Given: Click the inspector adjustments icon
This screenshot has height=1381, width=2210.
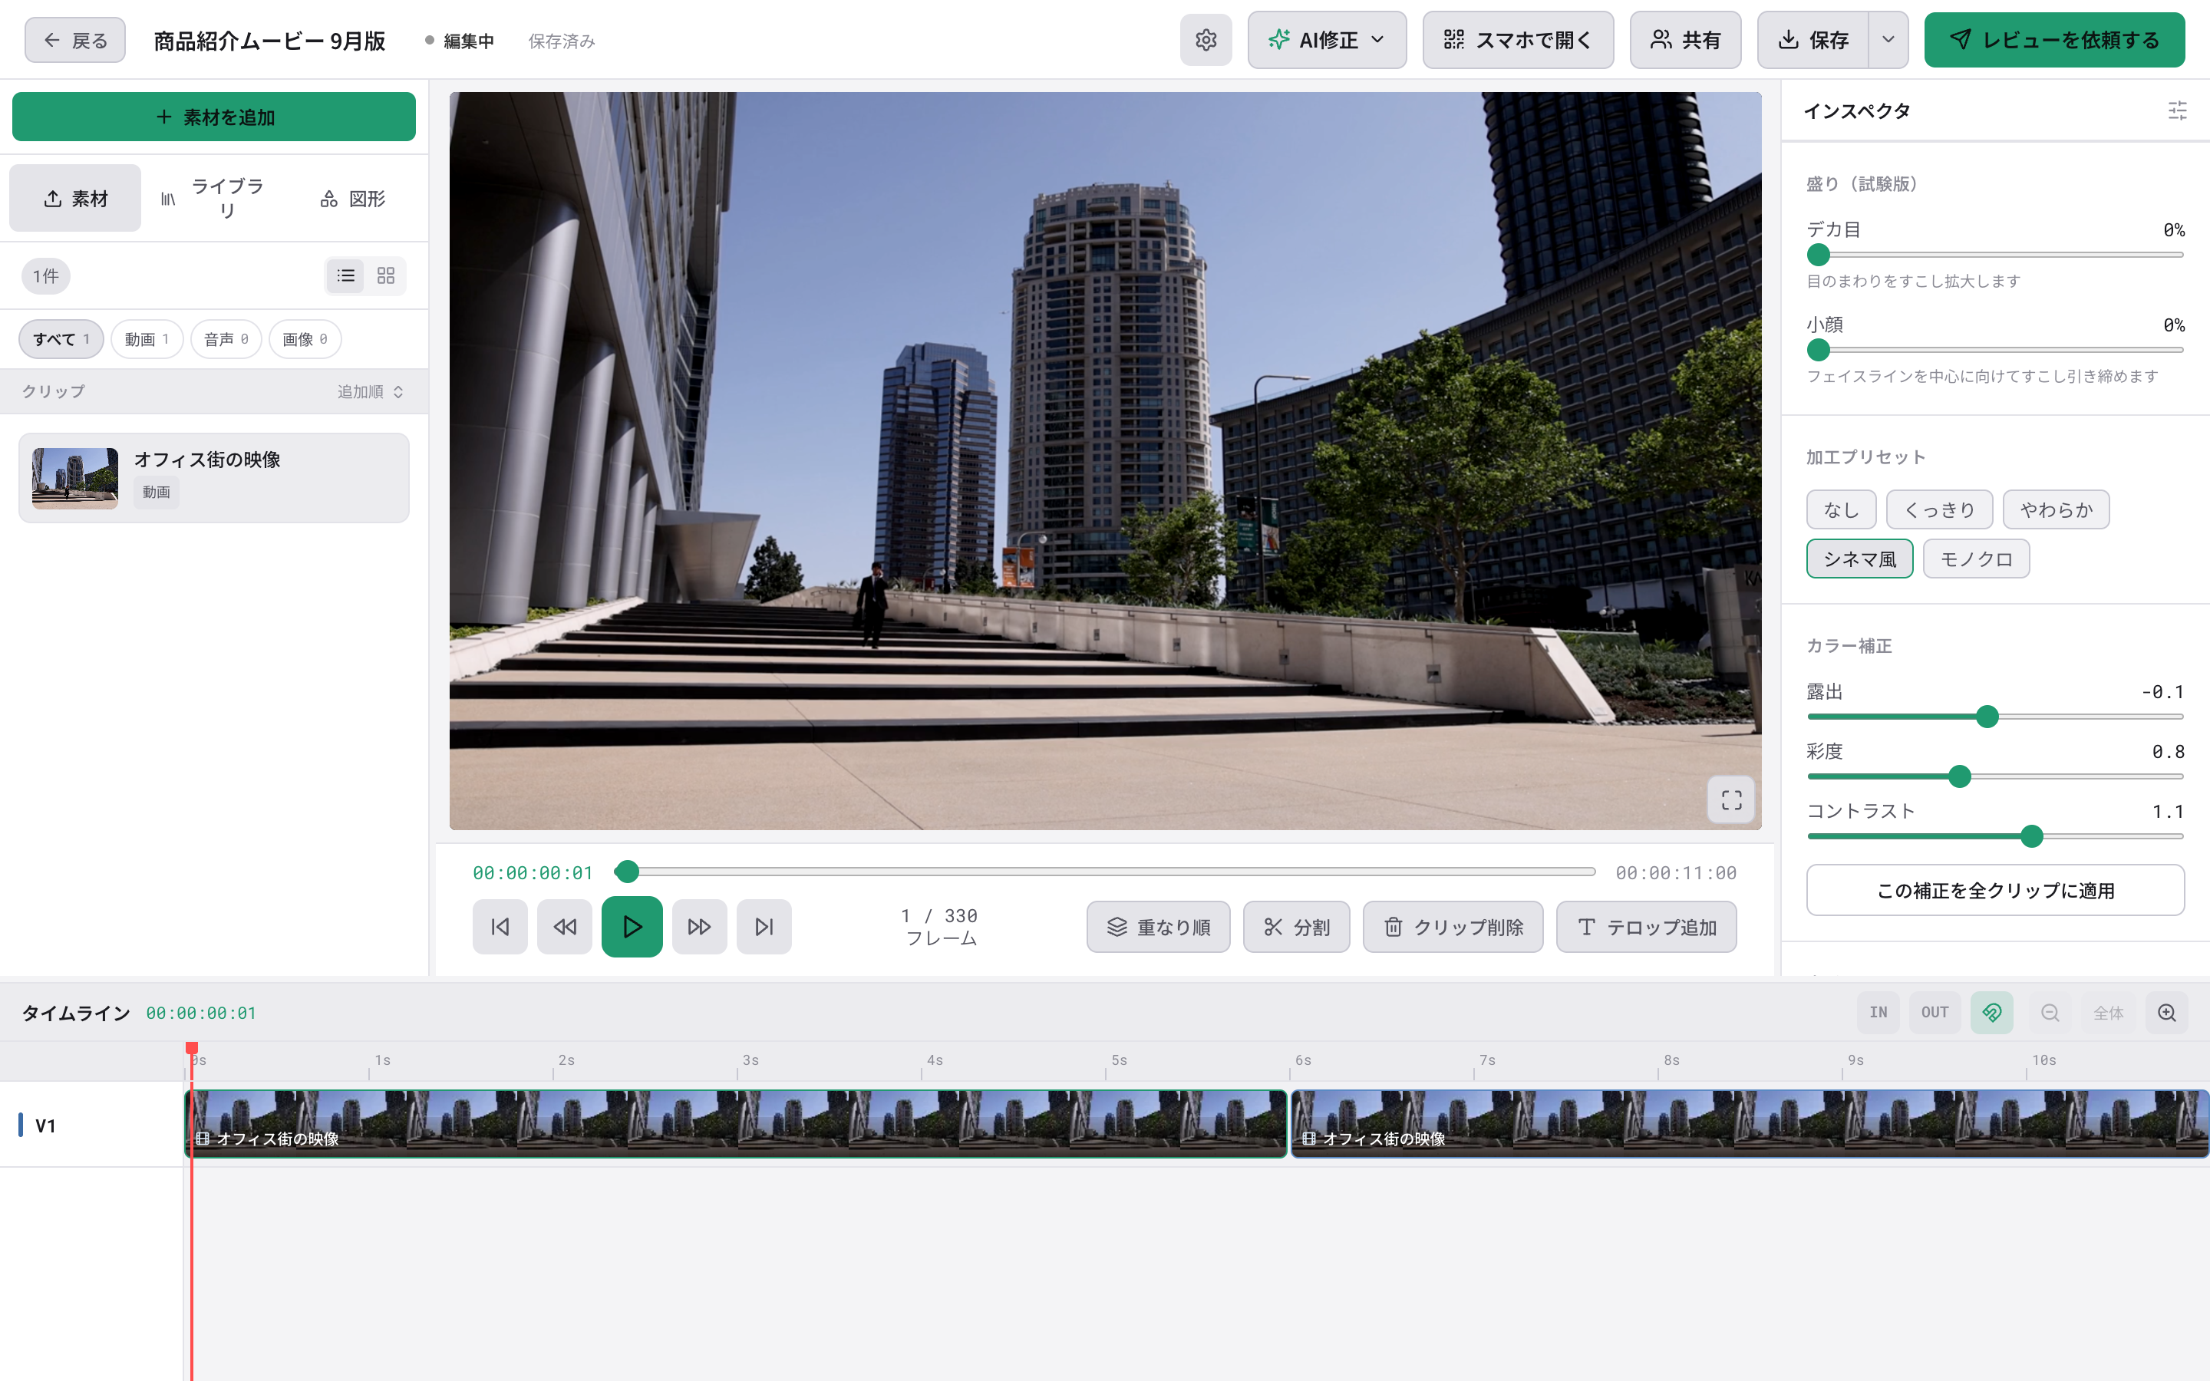Looking at the screenshot, I should (2177, 111).
